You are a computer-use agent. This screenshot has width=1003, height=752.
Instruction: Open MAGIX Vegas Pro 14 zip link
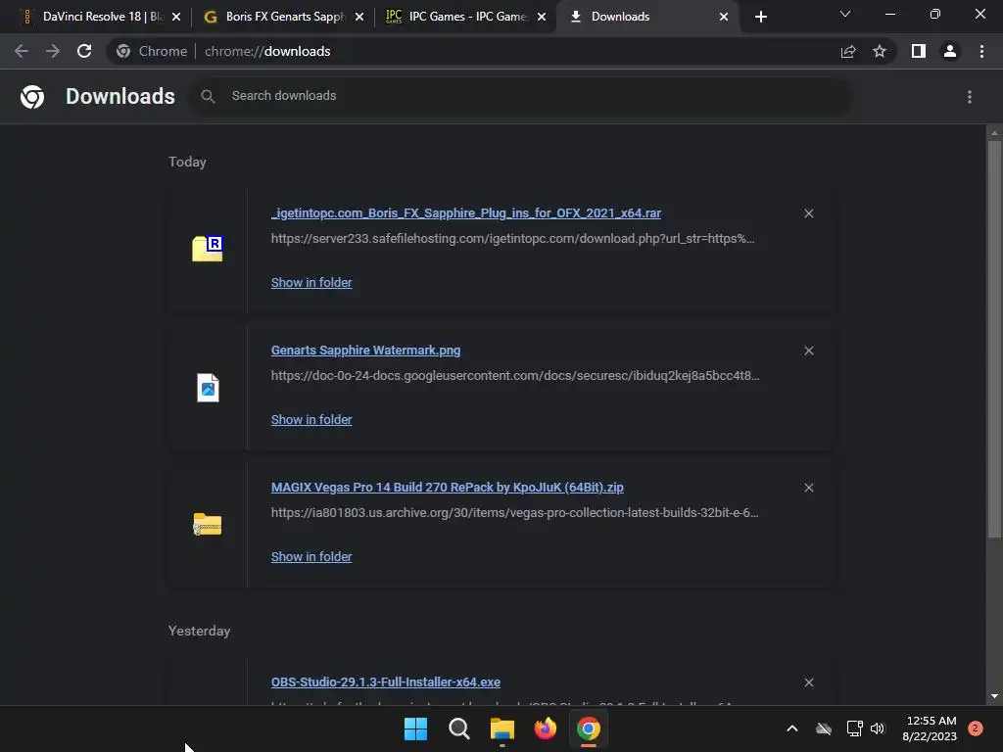tap(447, 488)
